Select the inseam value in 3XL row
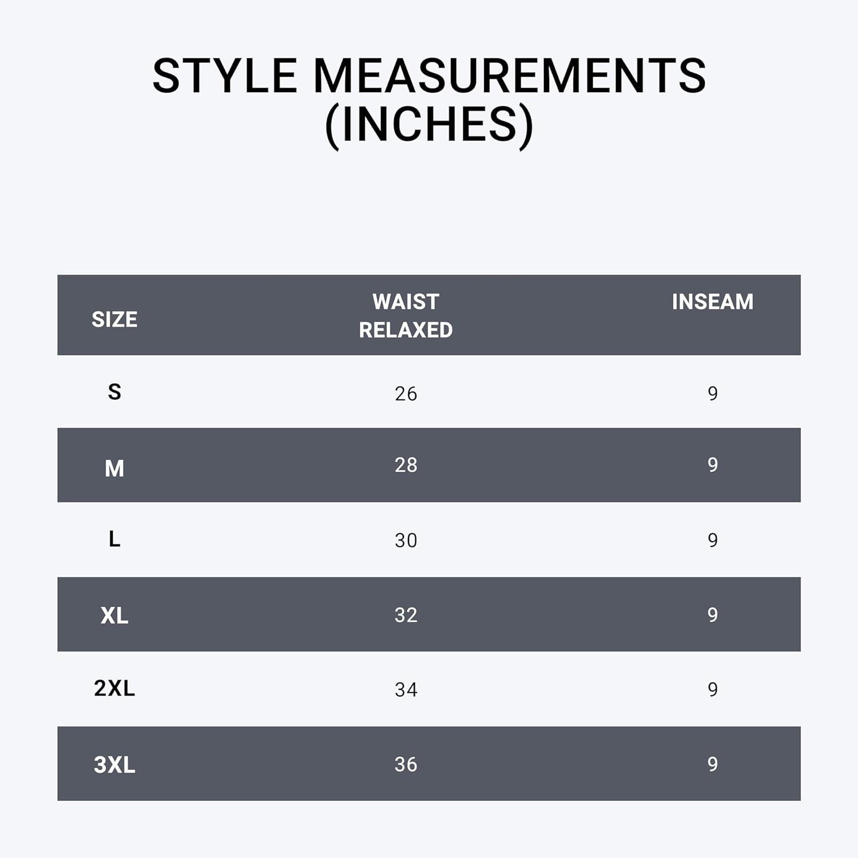Viewport: 858px width, 858px height. [712, 764]
